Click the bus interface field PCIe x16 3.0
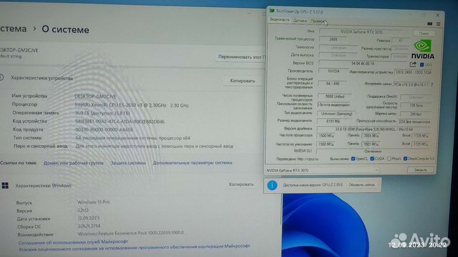 click(412, 84)
